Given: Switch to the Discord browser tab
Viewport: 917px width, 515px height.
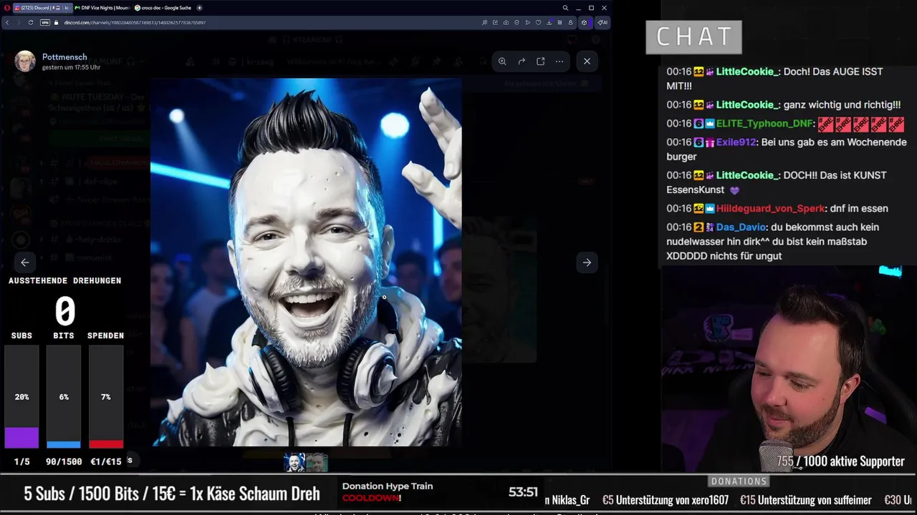Looking at the screenshot, I should pyautogui.click(x=42, y=8).
